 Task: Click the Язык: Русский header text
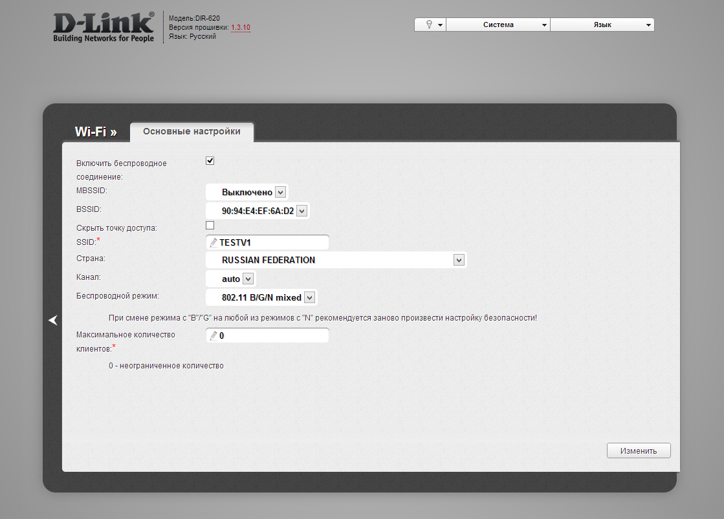193,36
